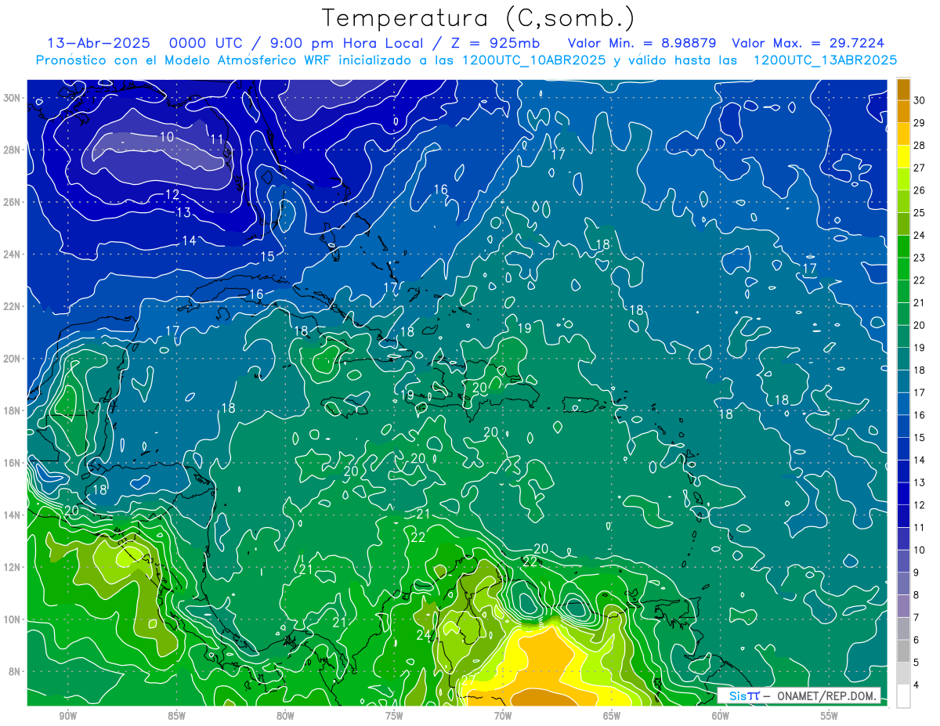Click the "Valor Min. = 8.98879" value
Image resolution: width=940 pixels, height=726 pixels.
[642, 43]
